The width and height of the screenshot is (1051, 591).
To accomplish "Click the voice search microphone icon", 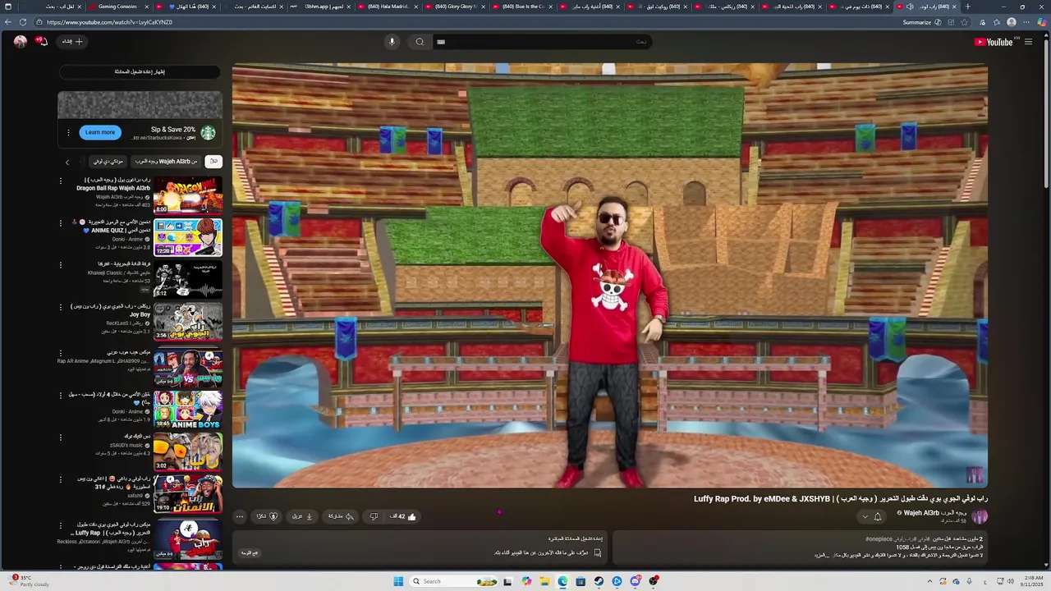I will pyautogui.click(x=392, y=42).
